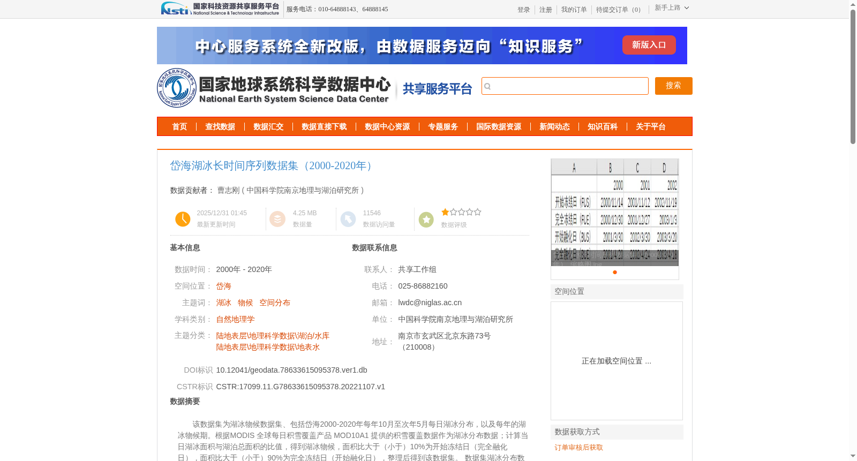Open the 数据中心资源 menu item

pyautogui.click(x=387, y=127)
